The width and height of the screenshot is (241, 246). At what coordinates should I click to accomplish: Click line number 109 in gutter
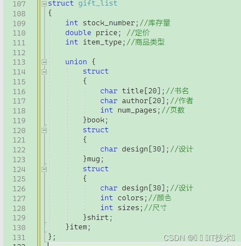19,24
